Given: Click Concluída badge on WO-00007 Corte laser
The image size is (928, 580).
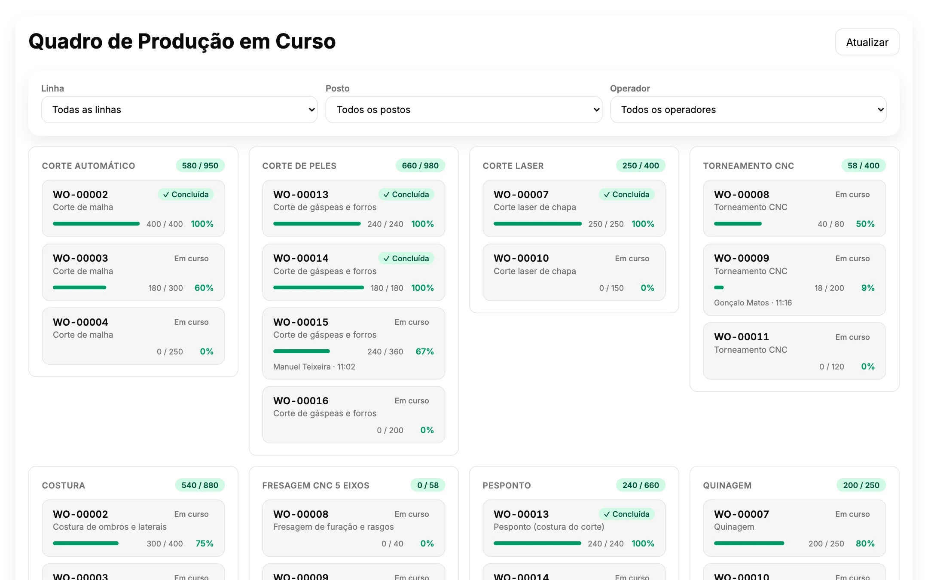Looking at the screenshot, I should click(627, 195).
